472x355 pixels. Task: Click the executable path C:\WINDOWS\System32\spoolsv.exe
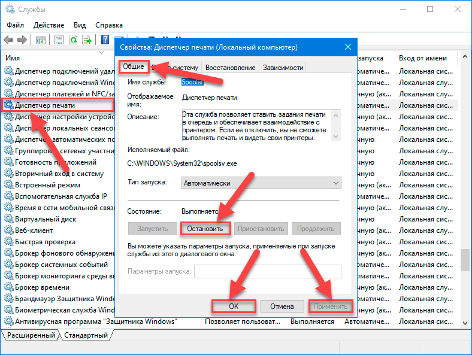pyautogui.click(x=182, y=163)
